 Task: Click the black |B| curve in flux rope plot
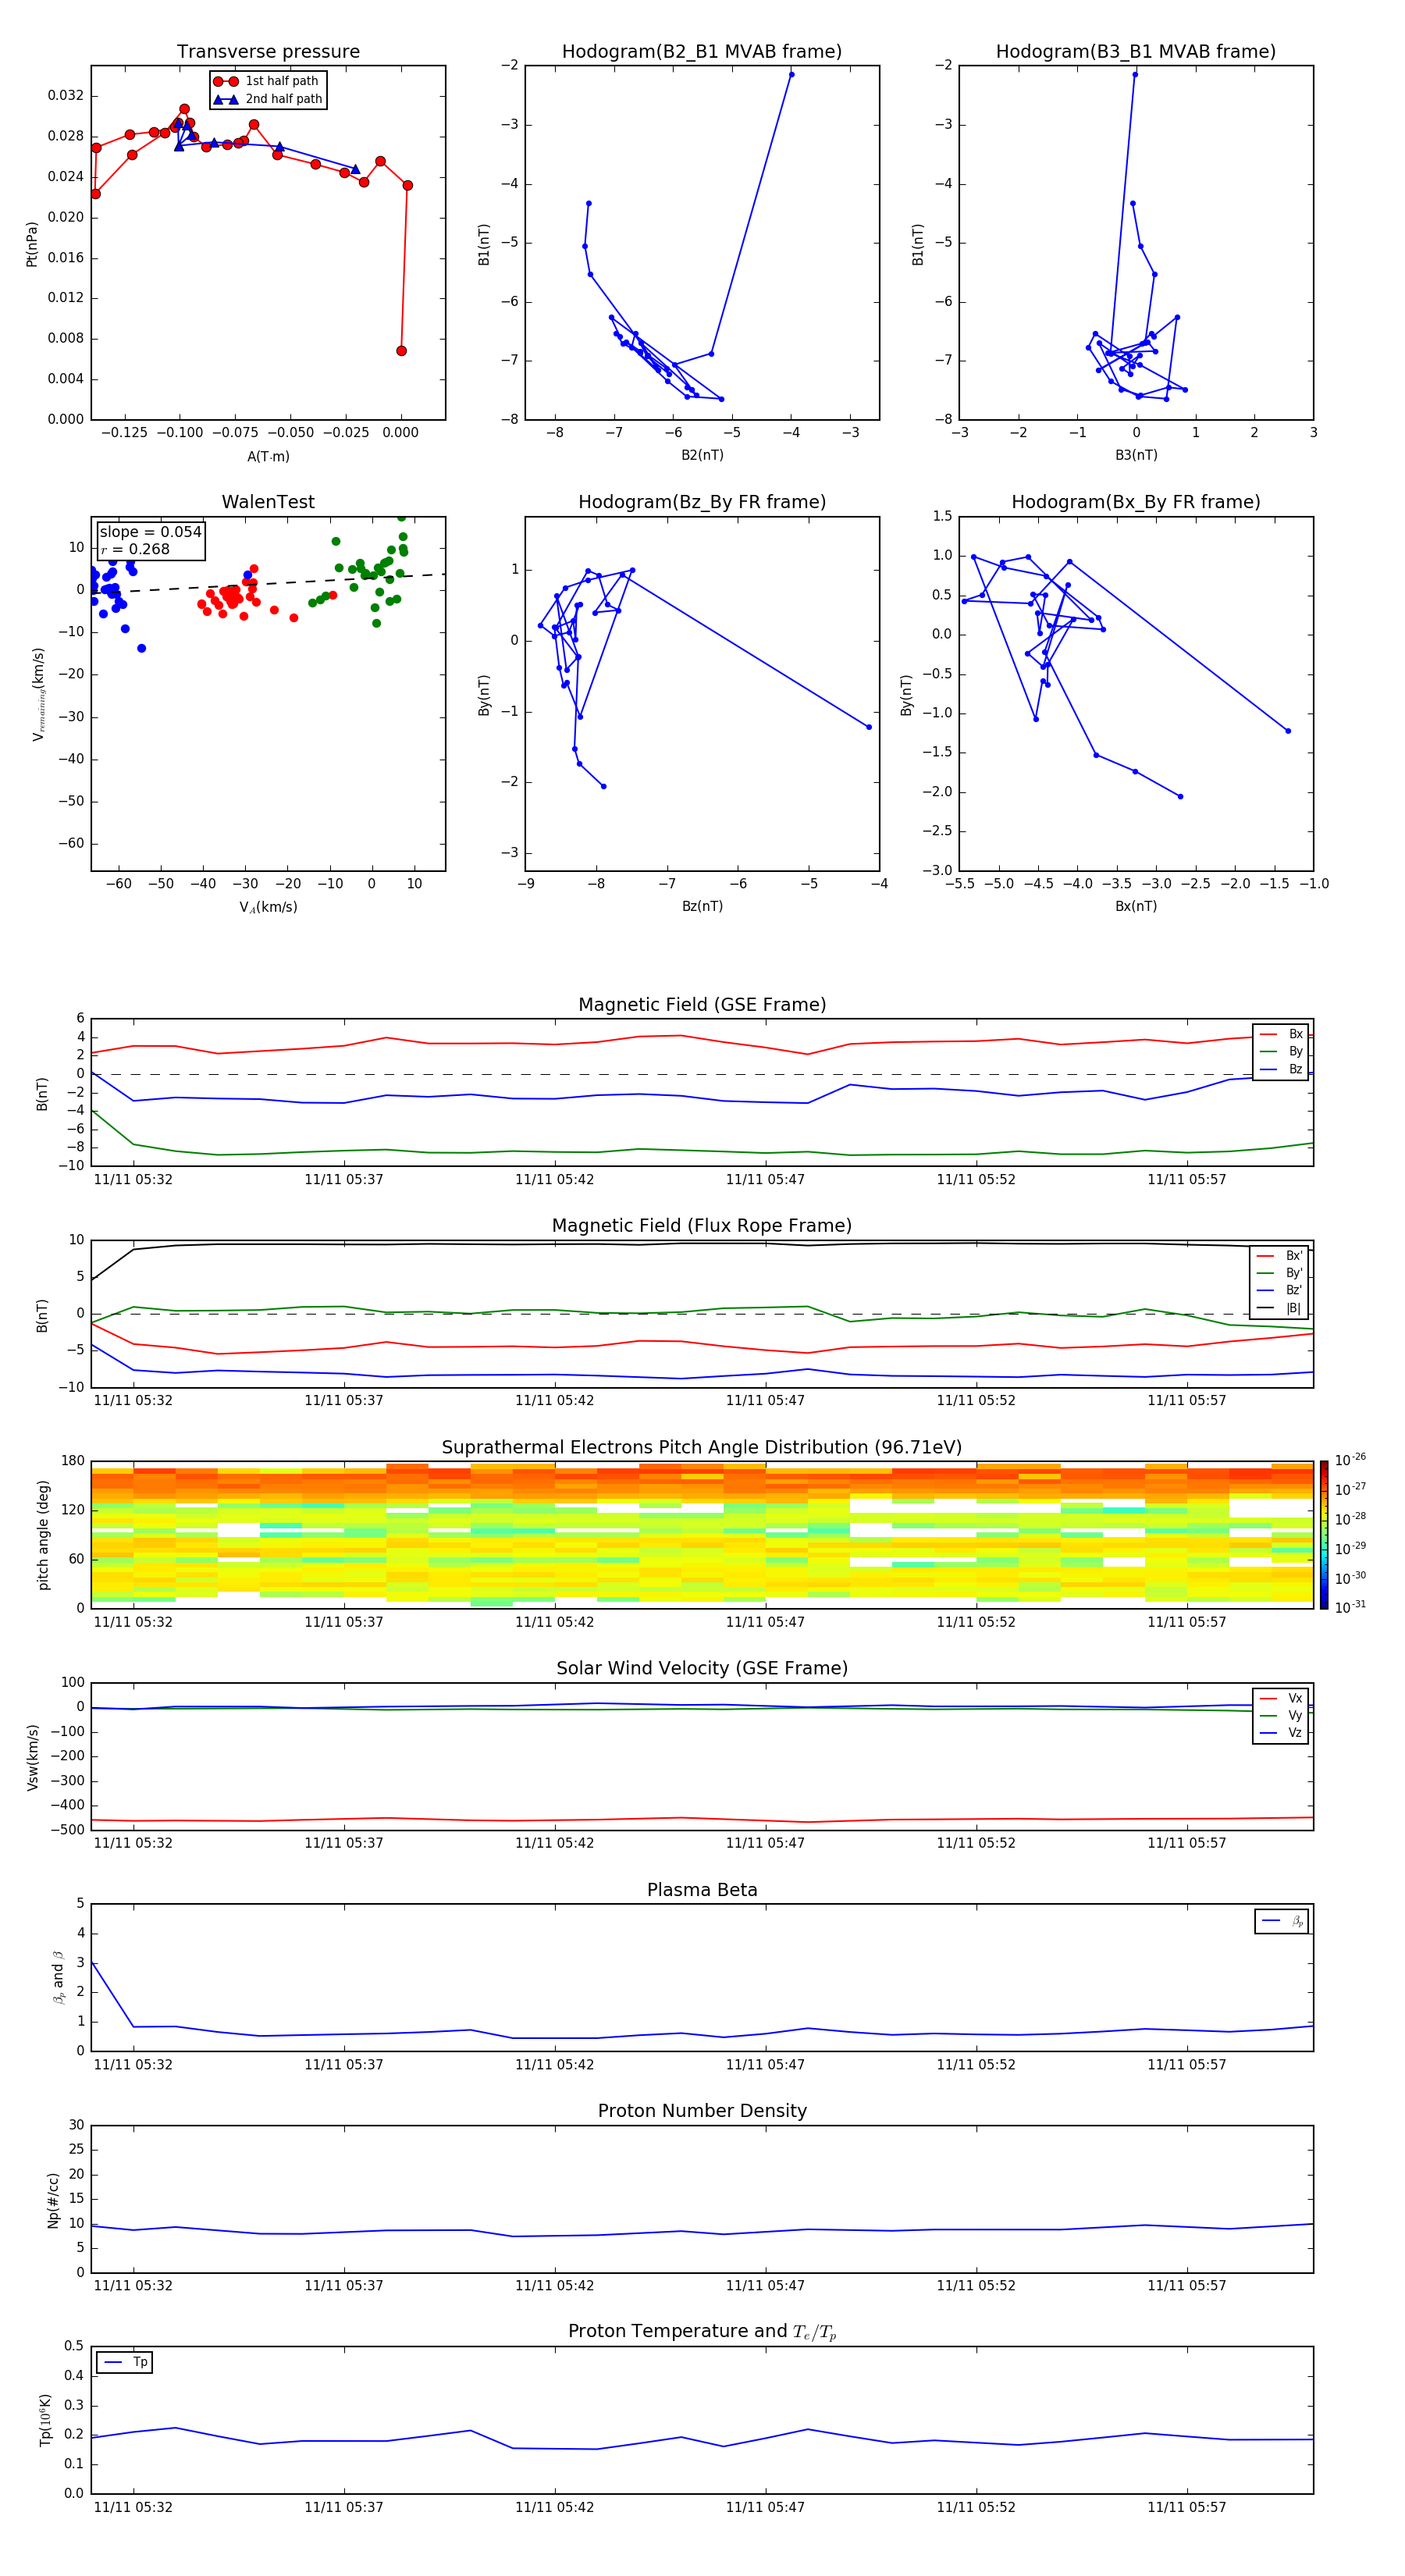pos(702,1244)
